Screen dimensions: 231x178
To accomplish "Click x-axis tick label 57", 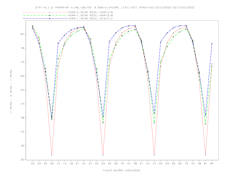I will (x=154, y=163).
